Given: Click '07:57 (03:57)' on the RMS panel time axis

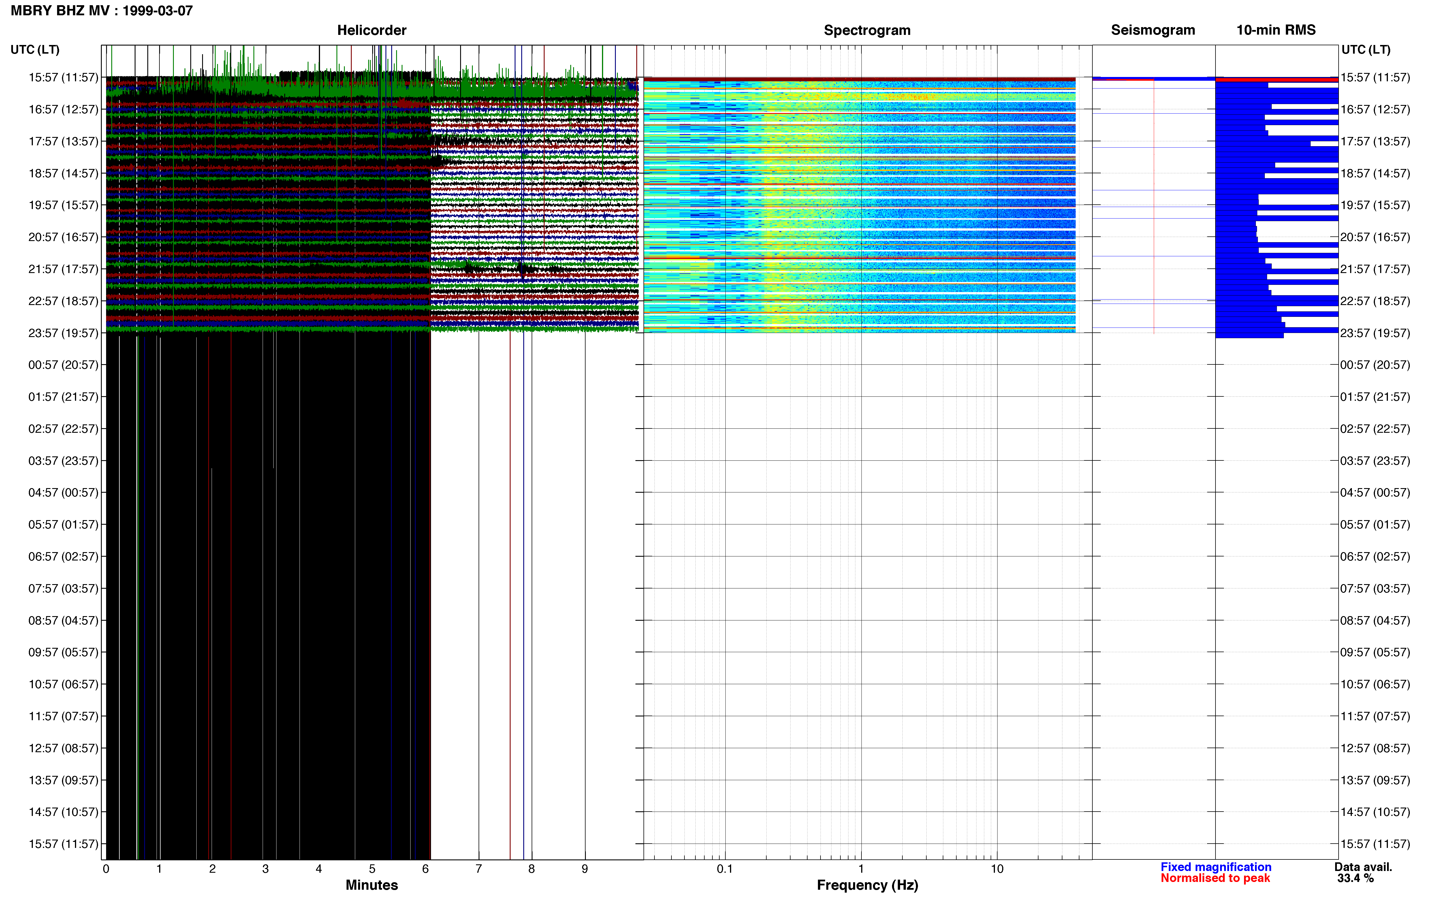Looking at the screenshot, I should [1375, 588].
